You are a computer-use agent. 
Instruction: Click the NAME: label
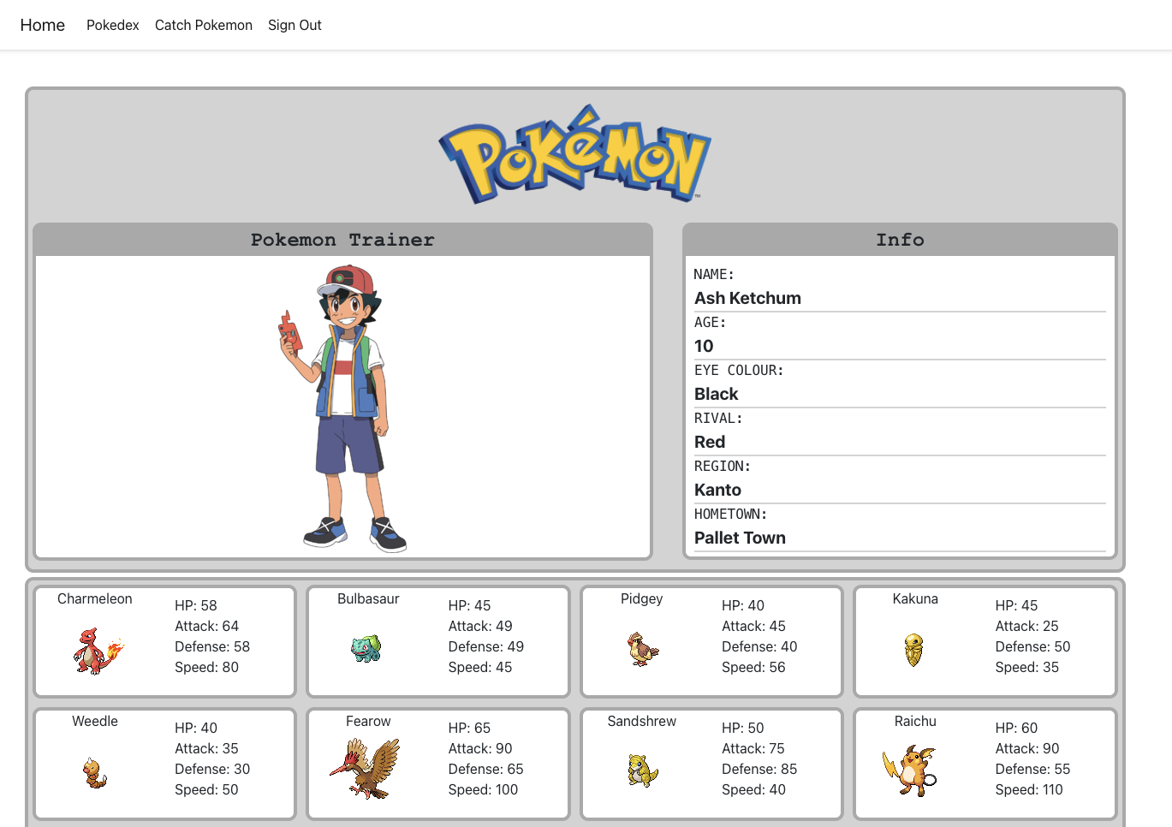click(714, 275)
